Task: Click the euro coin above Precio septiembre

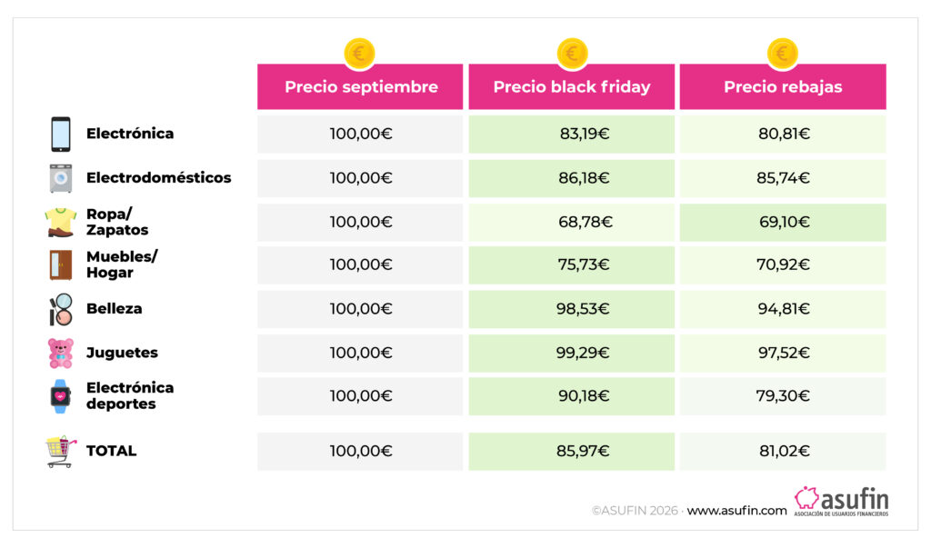Action: [x=359, y=54]
